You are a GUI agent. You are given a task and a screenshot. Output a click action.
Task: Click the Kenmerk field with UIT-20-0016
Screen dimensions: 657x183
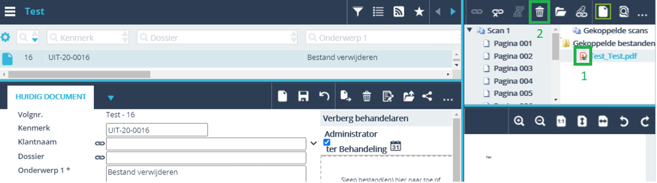157,130
